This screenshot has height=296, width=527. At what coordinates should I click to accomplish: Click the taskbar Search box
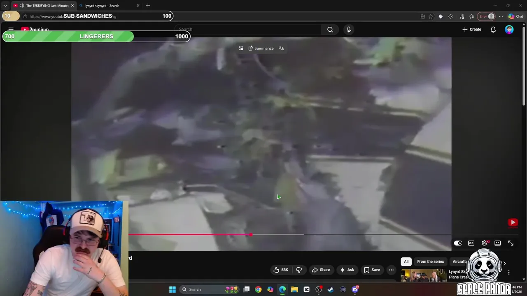pos(210,289)
